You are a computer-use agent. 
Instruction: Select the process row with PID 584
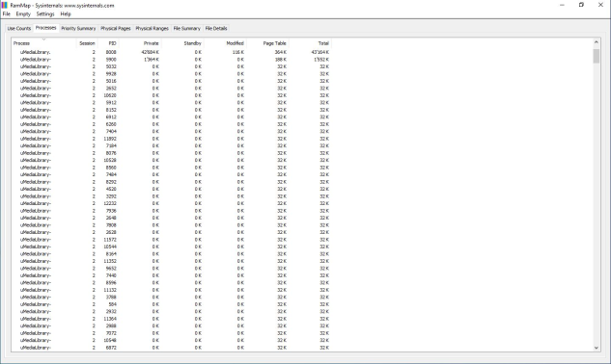pyautogui.click(x=172, y=304)
